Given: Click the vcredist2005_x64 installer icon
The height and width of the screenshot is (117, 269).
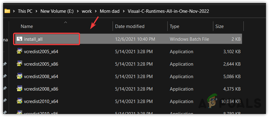Looking at the screenshot, I should (x=19, y=52).
